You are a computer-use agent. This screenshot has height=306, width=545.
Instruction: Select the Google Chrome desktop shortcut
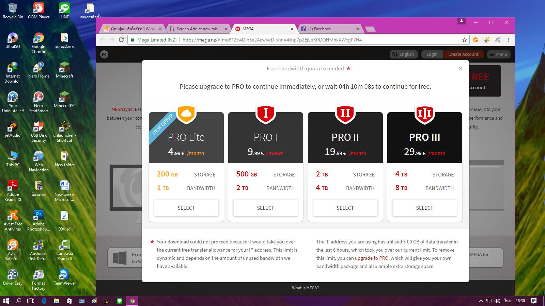38,43
